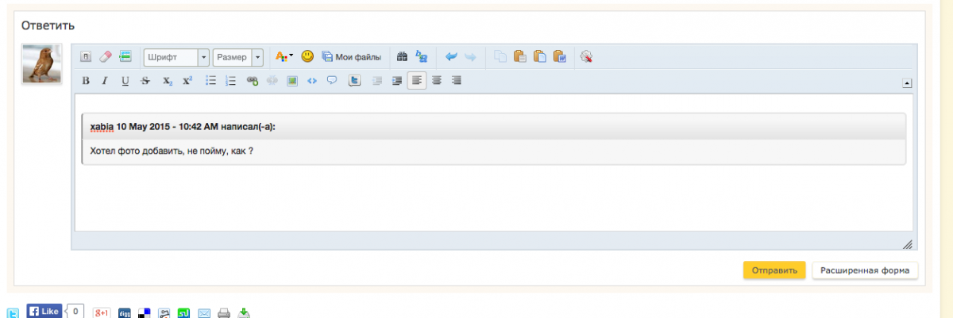The height and width of the screenshot is (318, 953).
Task: Toggle bold formatting
Action: coord(86,81)
